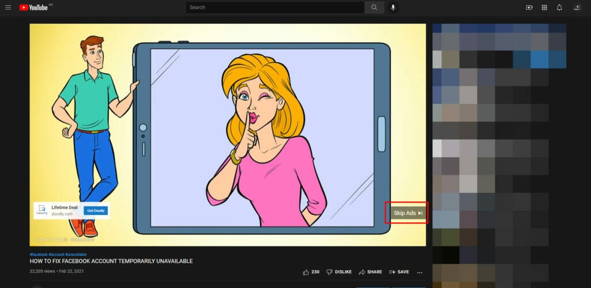Image resolution: width=591 pixels, height=288 pixels.
Task: Focus the Search input field
Action: pyautogui.click(x=275, y=7)
